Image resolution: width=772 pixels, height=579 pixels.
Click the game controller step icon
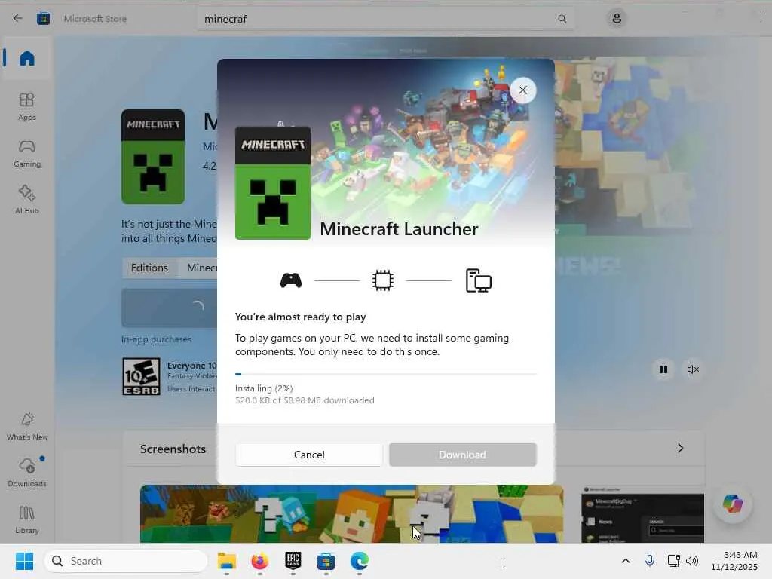(x=291, y=280)
